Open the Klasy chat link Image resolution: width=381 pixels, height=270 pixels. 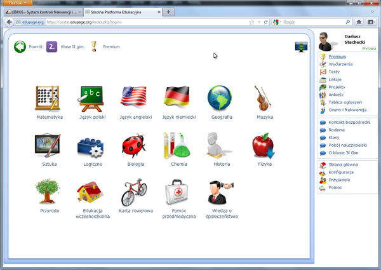click(x=334, y=138)
